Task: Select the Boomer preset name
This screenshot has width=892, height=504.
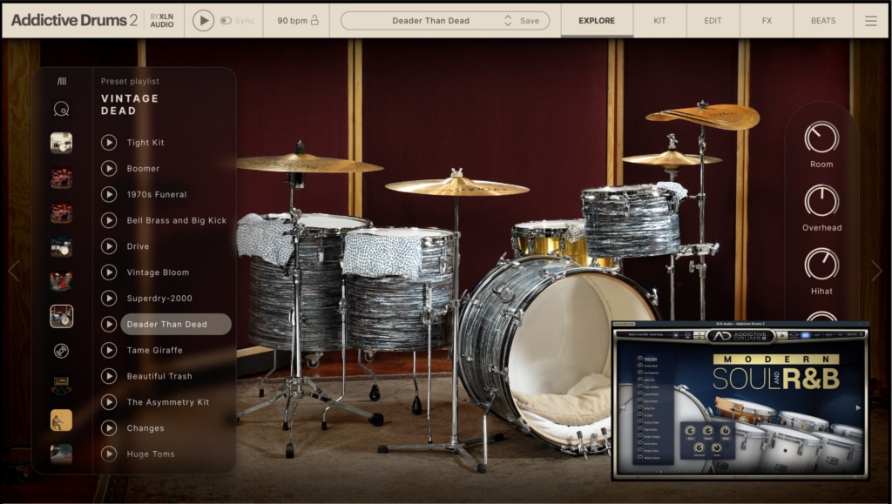Action: coord(143,168)
